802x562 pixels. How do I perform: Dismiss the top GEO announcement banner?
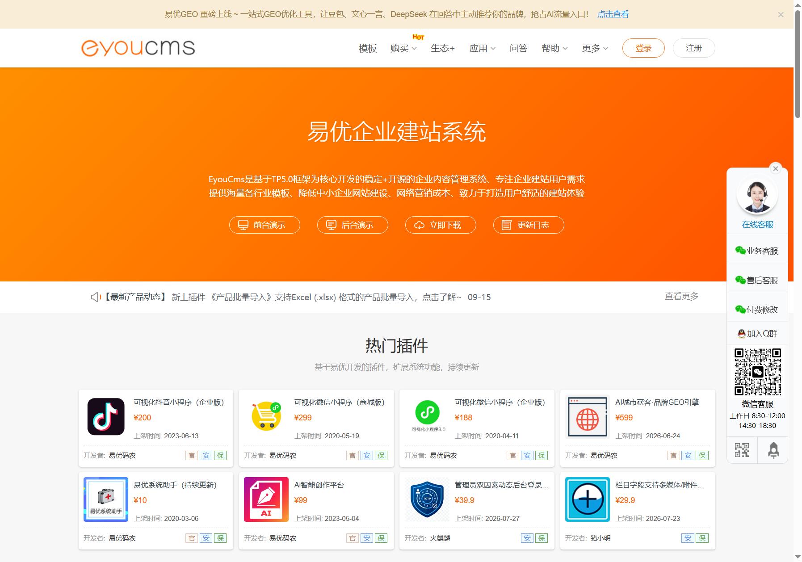[x=781, y=15]
